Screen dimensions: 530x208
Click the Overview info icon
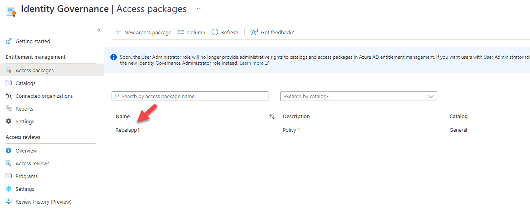coord(8,151)
